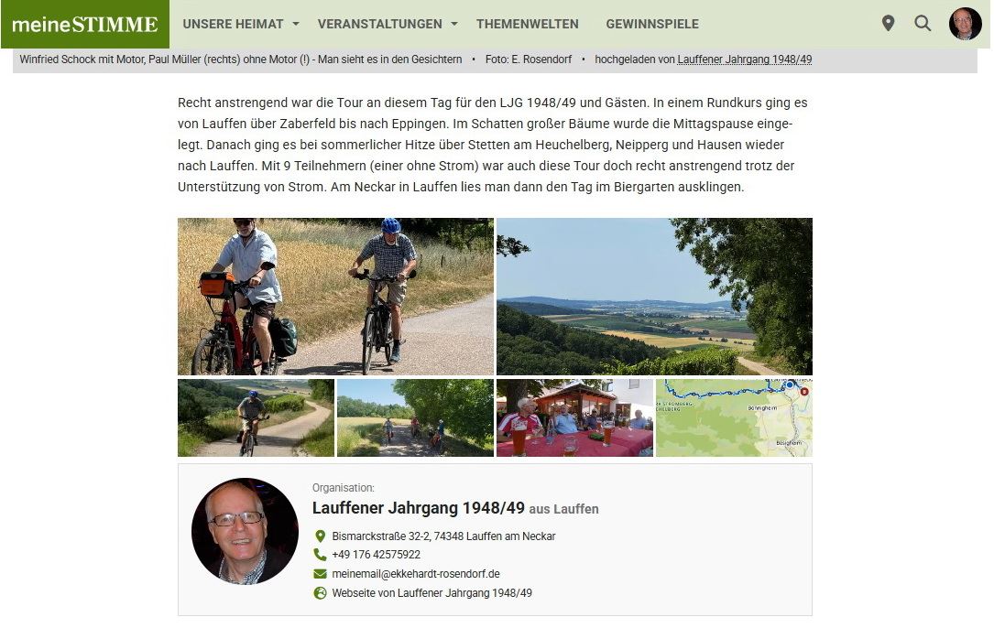Expand the Unsere Heimat dropdown arrow
Image resolution: width=994 pixels, height=628 pixels.
[295, 24]
